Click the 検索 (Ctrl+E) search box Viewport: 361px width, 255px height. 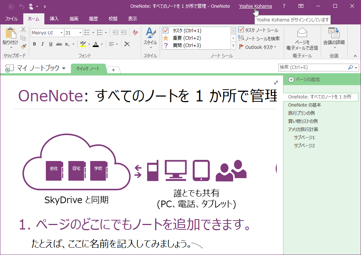(313, 67)
